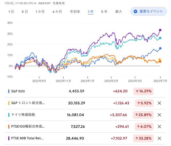Screen dimensions: 171x146
Task: Click the yellow endpoint dot on chart
Action: click(160, 60)
